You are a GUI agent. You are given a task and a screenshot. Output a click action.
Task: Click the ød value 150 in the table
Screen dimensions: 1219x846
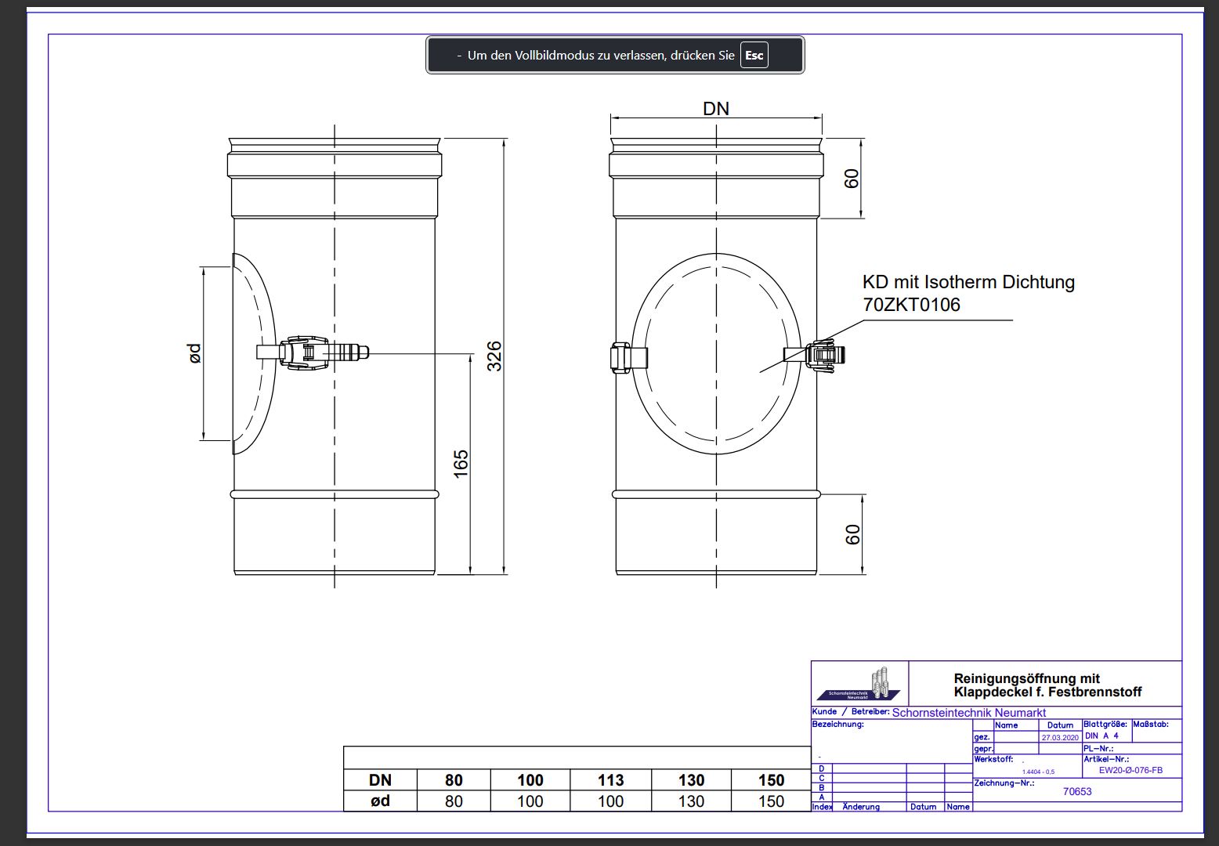[x=771, y=801]
